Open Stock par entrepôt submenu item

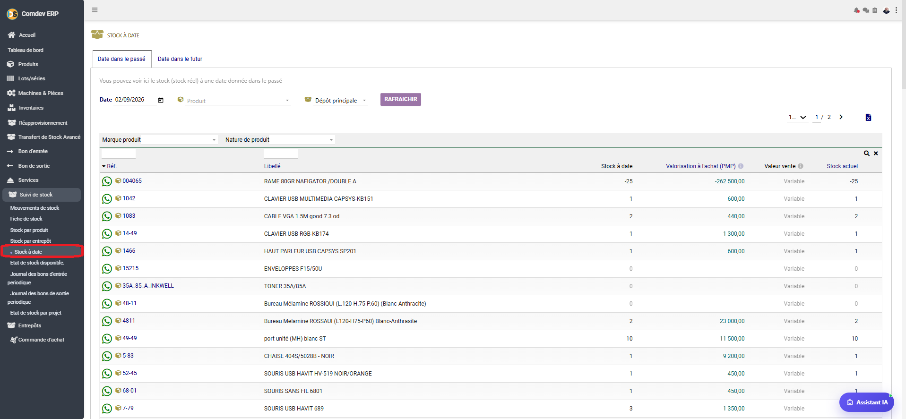coord(30,241)
